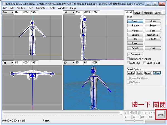Click the current frame field showing 0
This screenshot has width=167, height=125.
pos(128,117)
